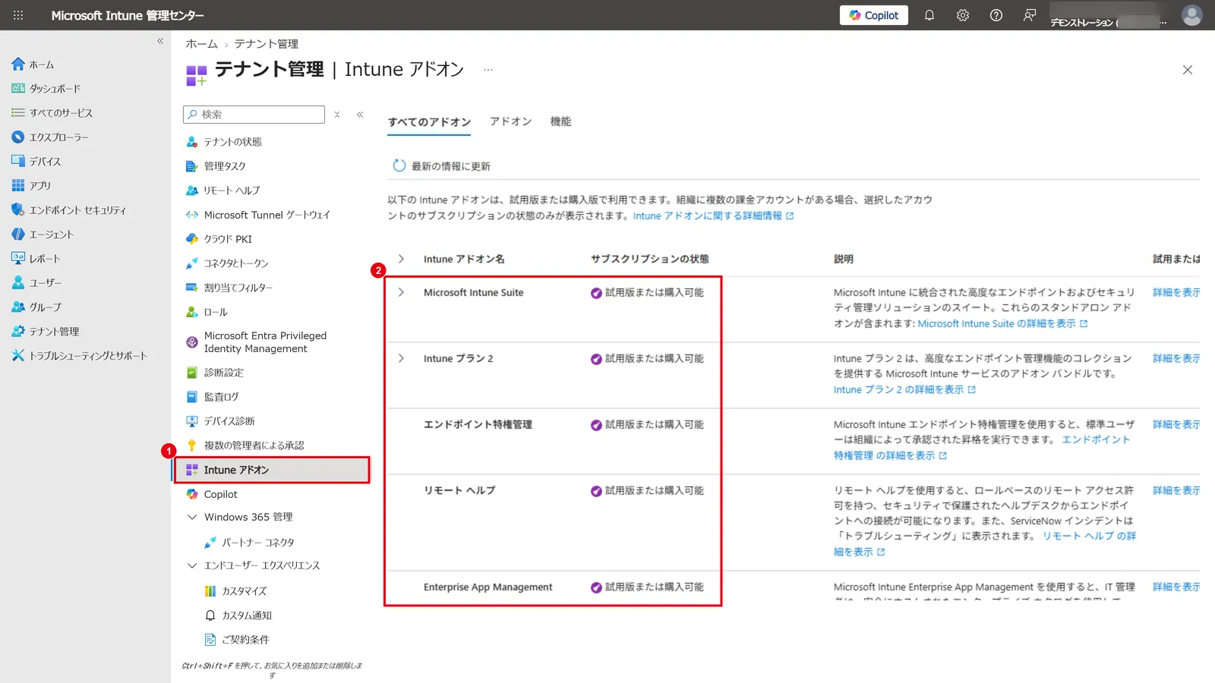Click the Apps grid icon in left navigation
1215x683 pixels.
point(18,186)
